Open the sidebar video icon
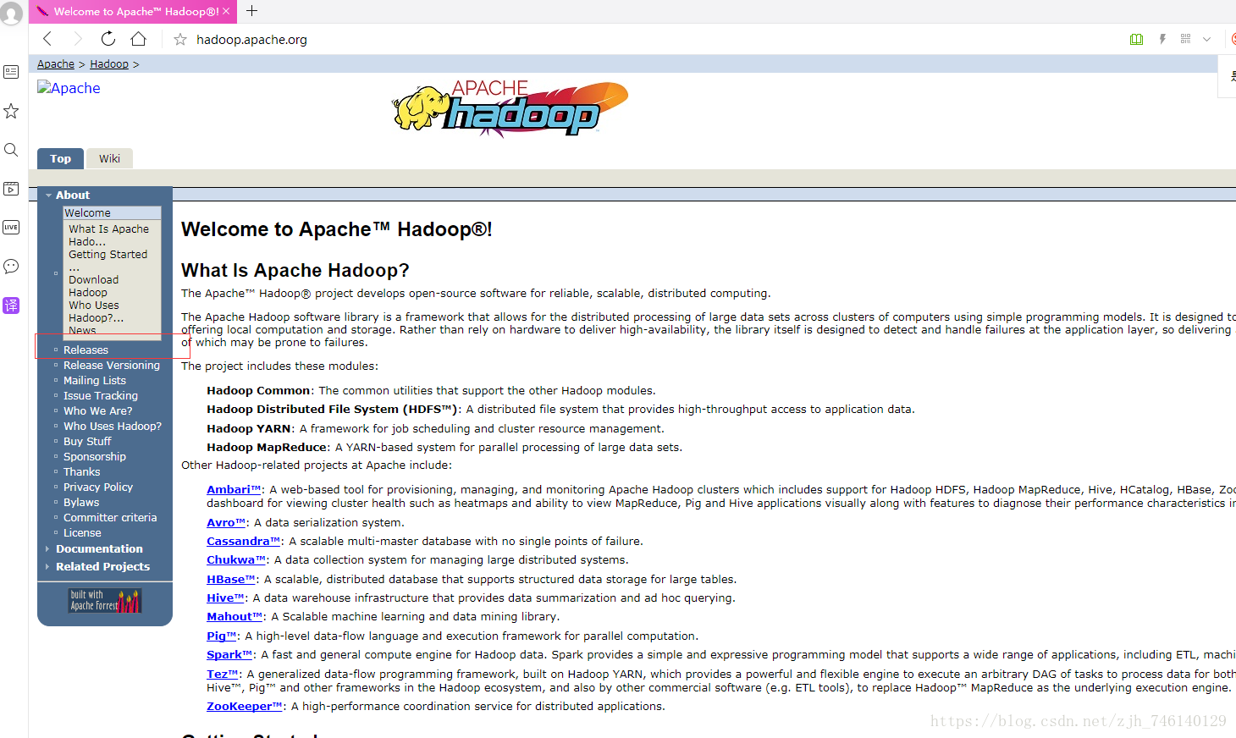The height and width of the screenshot is (738, 1236). click(11, 189)
